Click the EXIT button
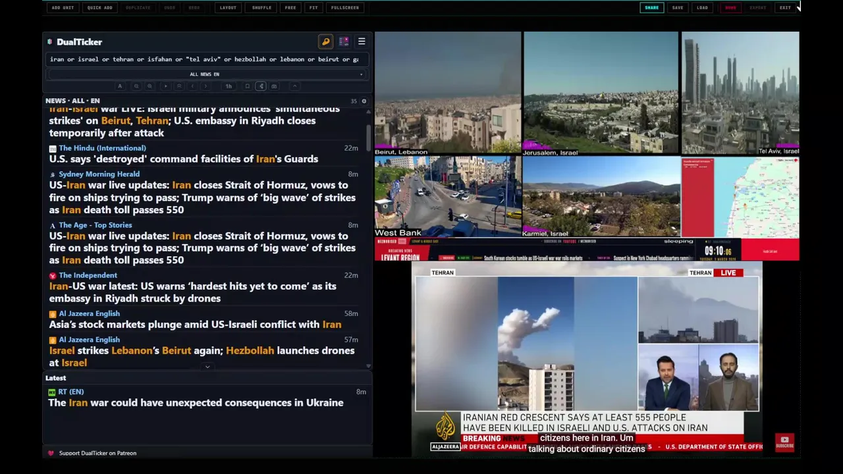 [x=785, y=8]
